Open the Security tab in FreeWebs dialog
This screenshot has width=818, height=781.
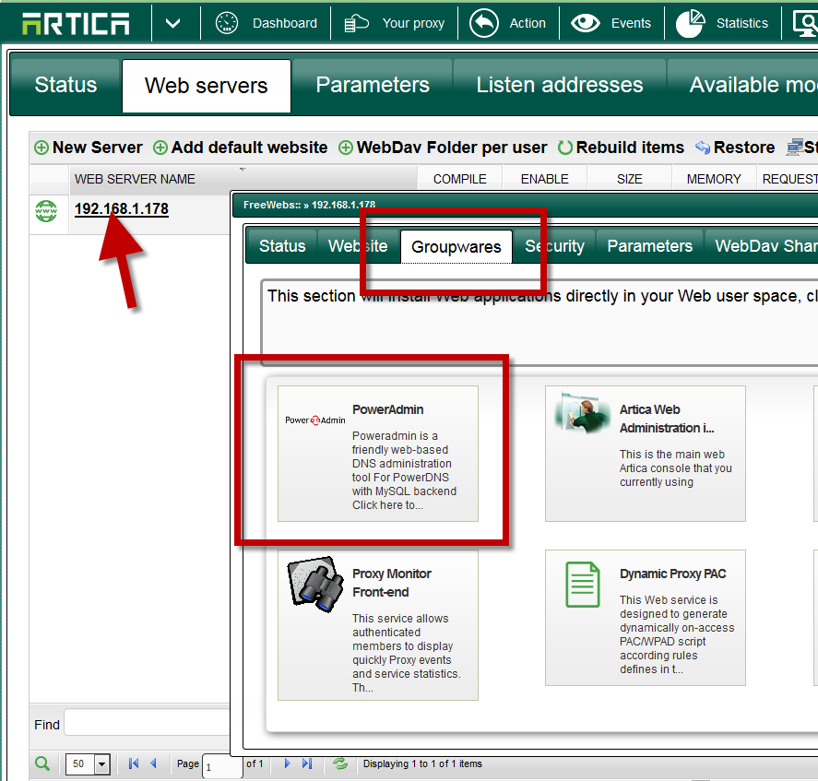[554, 245]
